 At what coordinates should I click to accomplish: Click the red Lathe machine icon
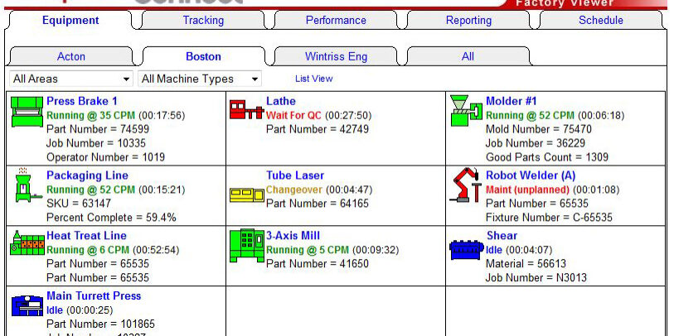pos(246,112)
